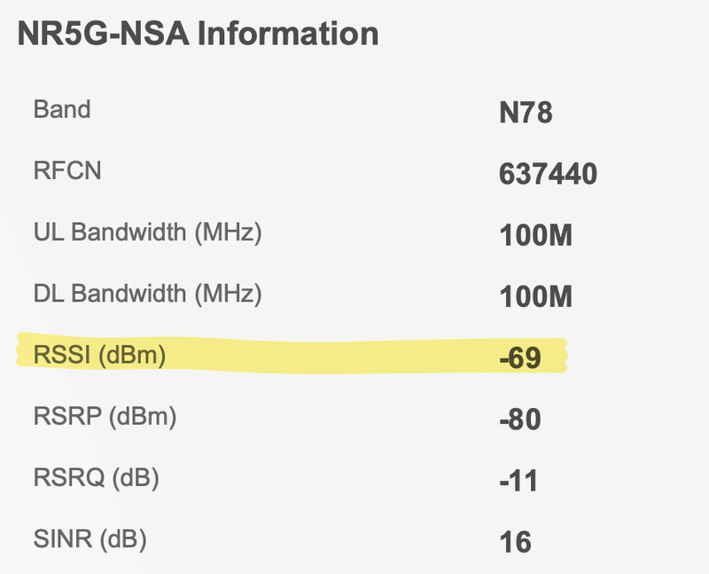
Task: Select the DL Bandwidth (MHz) label
Action: tap(148, 293)
